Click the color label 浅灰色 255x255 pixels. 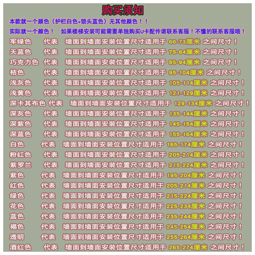click(20, 83)
